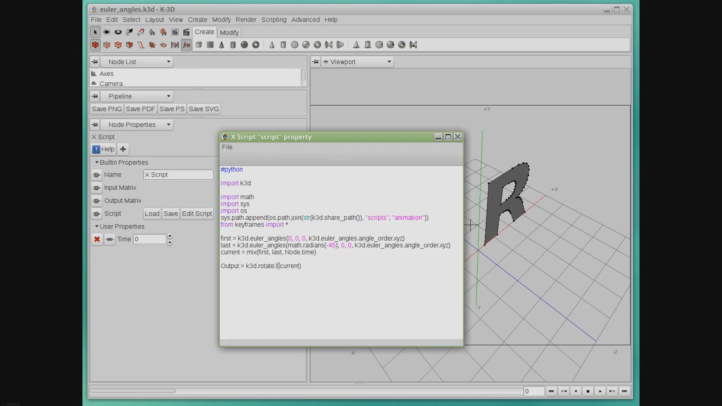The image size is (722, 406).
Task: Activate the Rotate tool icon
Action: click(x=118, y=32)
